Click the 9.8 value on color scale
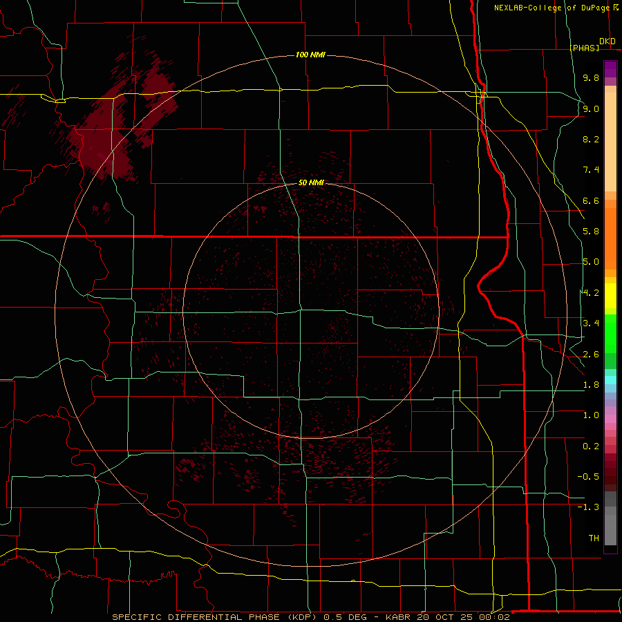 click(x=591, y=77)
